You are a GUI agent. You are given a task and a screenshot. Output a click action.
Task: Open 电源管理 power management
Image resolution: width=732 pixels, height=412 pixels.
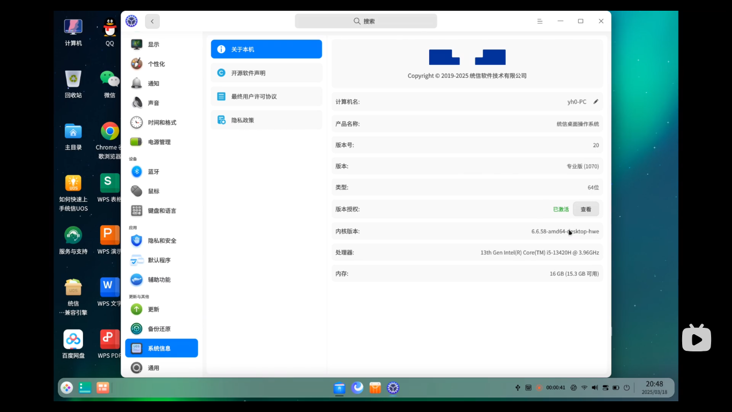[x=161, y=142]
